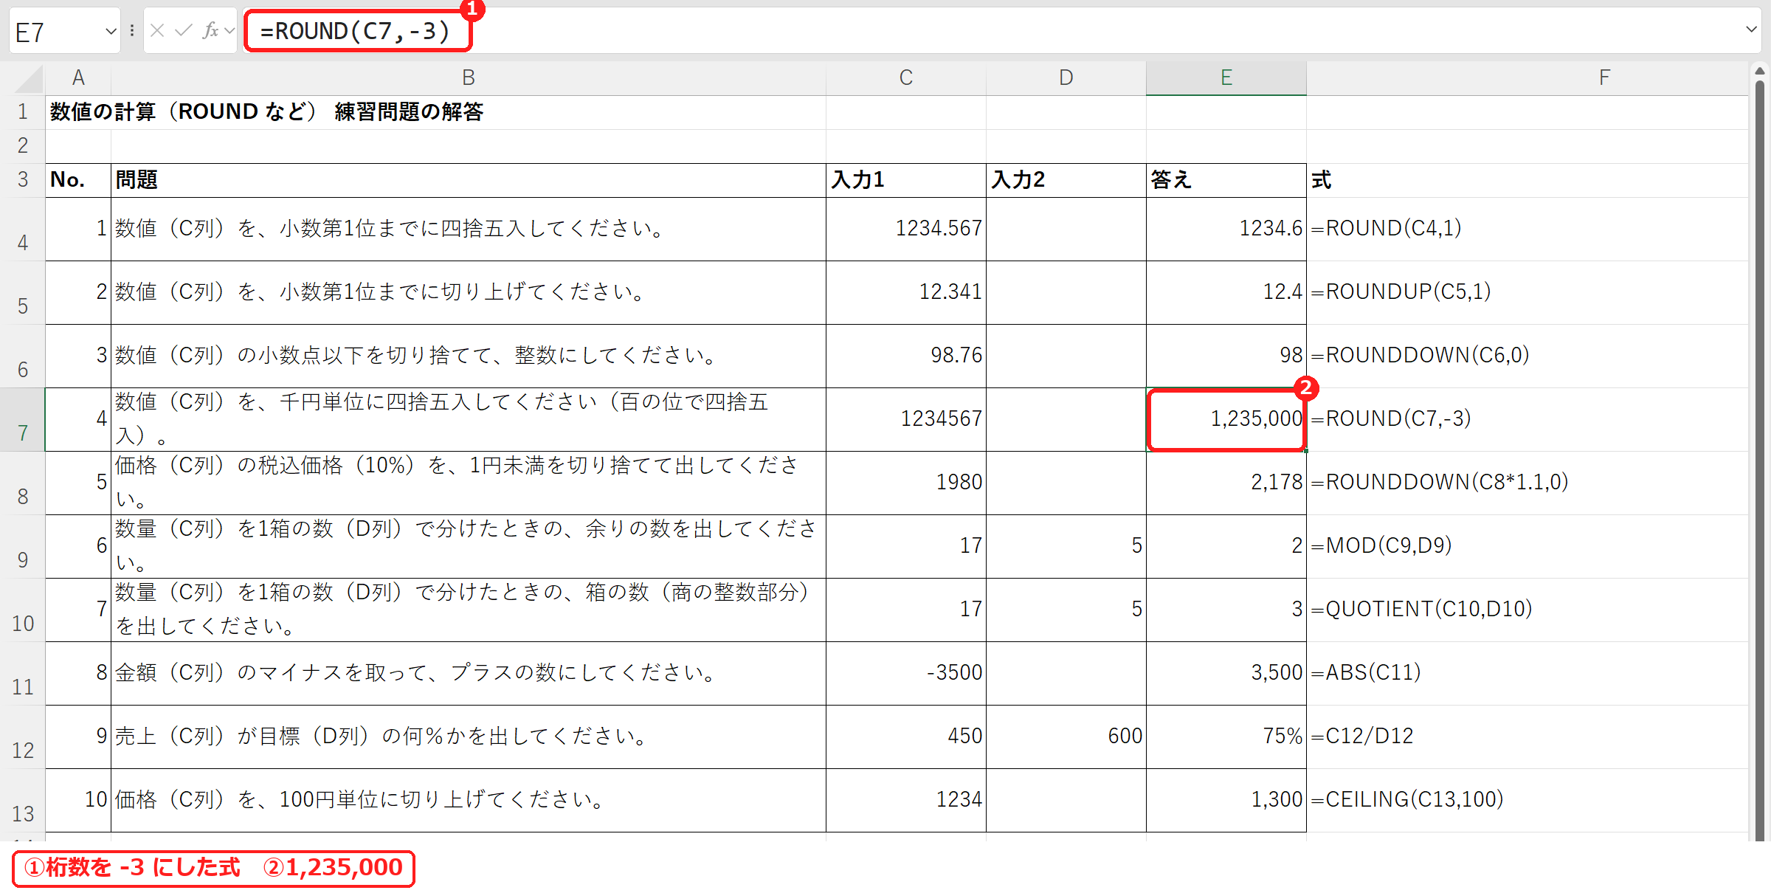The image size is (1771, 893).
Task: Click cell with value 600
Action: click(1066, 737)
